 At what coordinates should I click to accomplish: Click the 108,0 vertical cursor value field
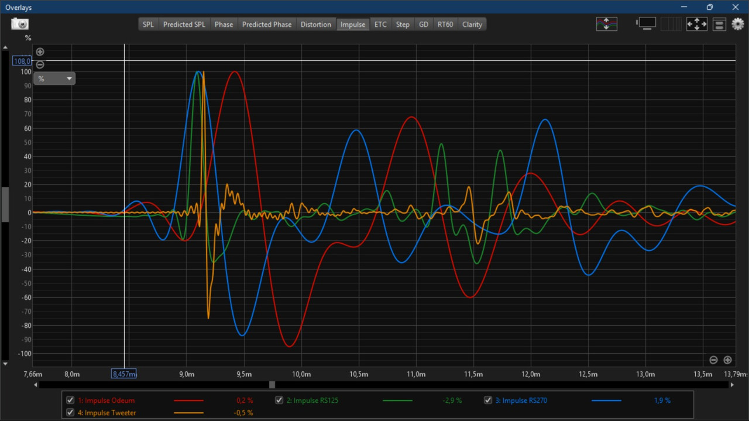pos(22,61)
